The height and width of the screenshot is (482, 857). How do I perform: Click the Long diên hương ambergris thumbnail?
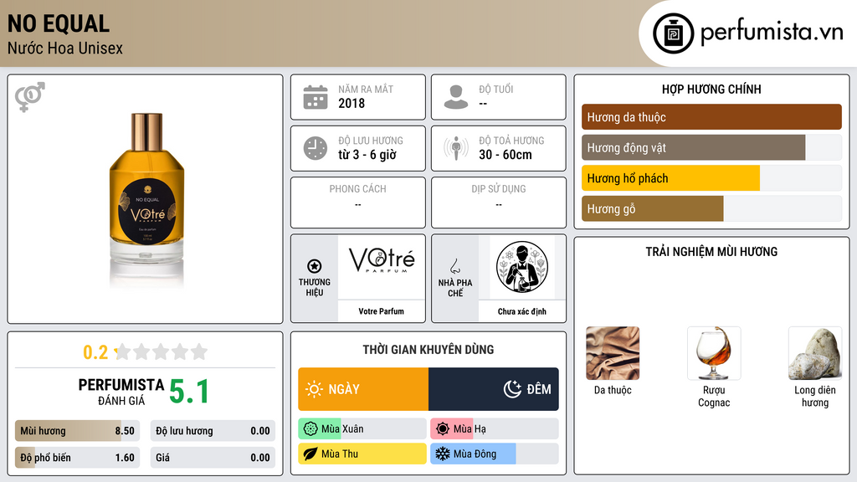(x=815, y=353)
